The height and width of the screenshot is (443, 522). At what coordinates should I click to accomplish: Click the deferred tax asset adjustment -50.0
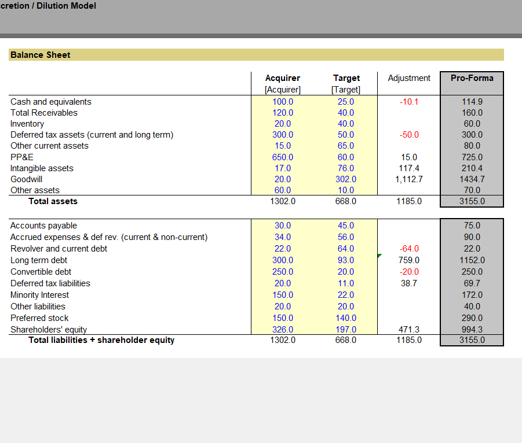click(x=409, y=135)
